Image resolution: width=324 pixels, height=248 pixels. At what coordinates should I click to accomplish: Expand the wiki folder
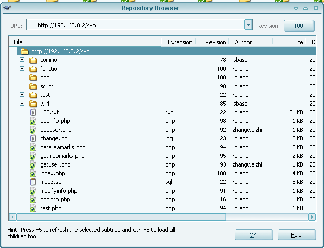pyautogui.click(x=22, y=104)
